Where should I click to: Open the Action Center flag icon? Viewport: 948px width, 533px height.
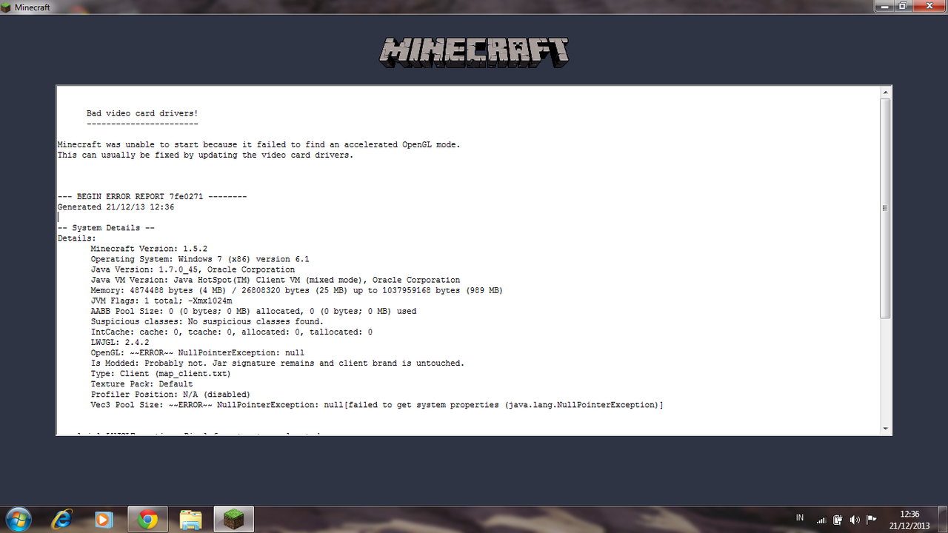872,520
